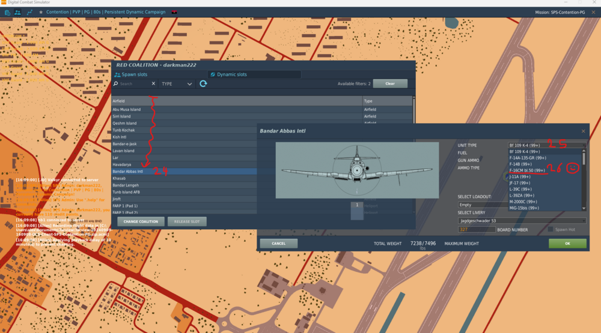Click the refresh icon beside TYPE filter
Viewport: 601px width, 333px height.
pyautogui.click(x=203, y=84)
